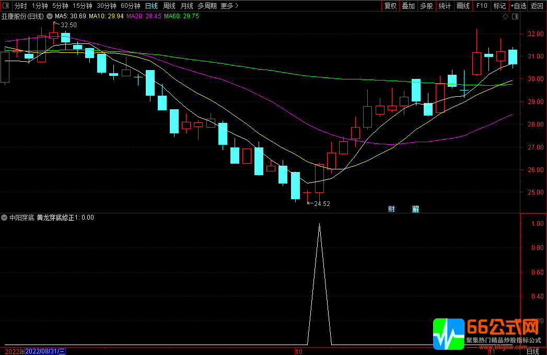Open the 多股 multi-stock view
This screenshot has width=547, height=355.
click(x=426, y=6)
